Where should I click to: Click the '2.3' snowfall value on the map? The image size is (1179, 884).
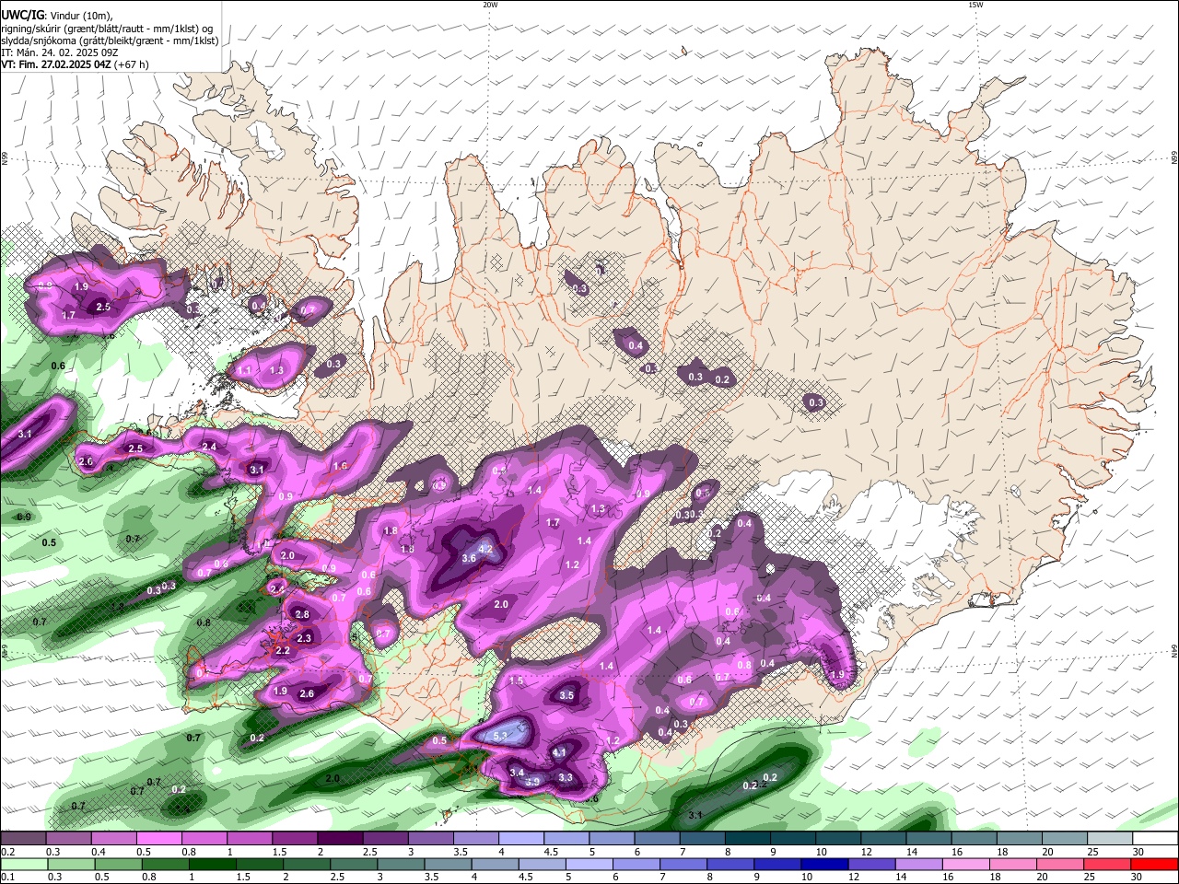[305, 637]
